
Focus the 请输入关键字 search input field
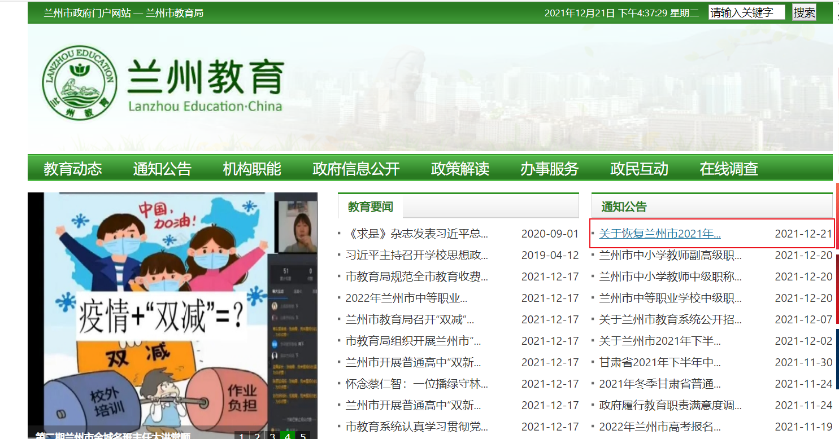pos(746,12)
